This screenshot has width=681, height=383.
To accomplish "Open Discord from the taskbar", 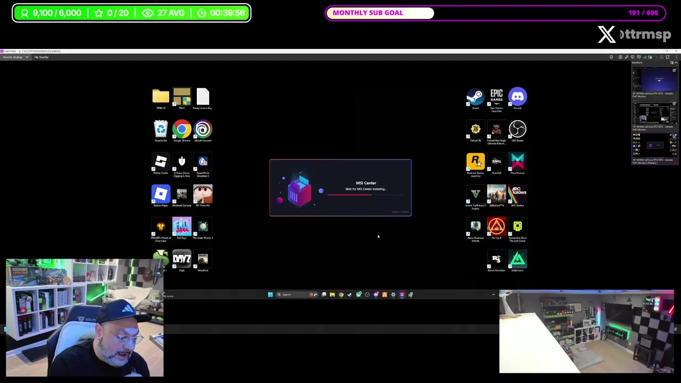I will click(376, 295).
